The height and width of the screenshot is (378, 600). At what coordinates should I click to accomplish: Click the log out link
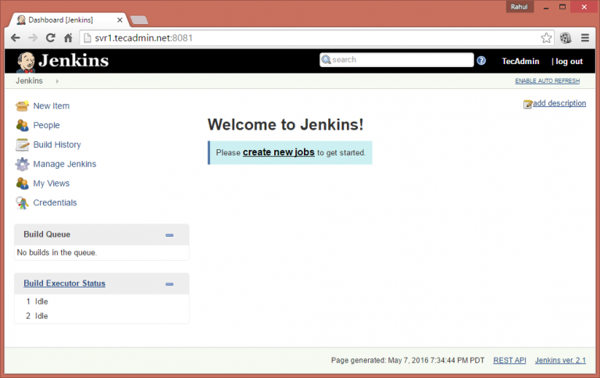pos(569,61)
